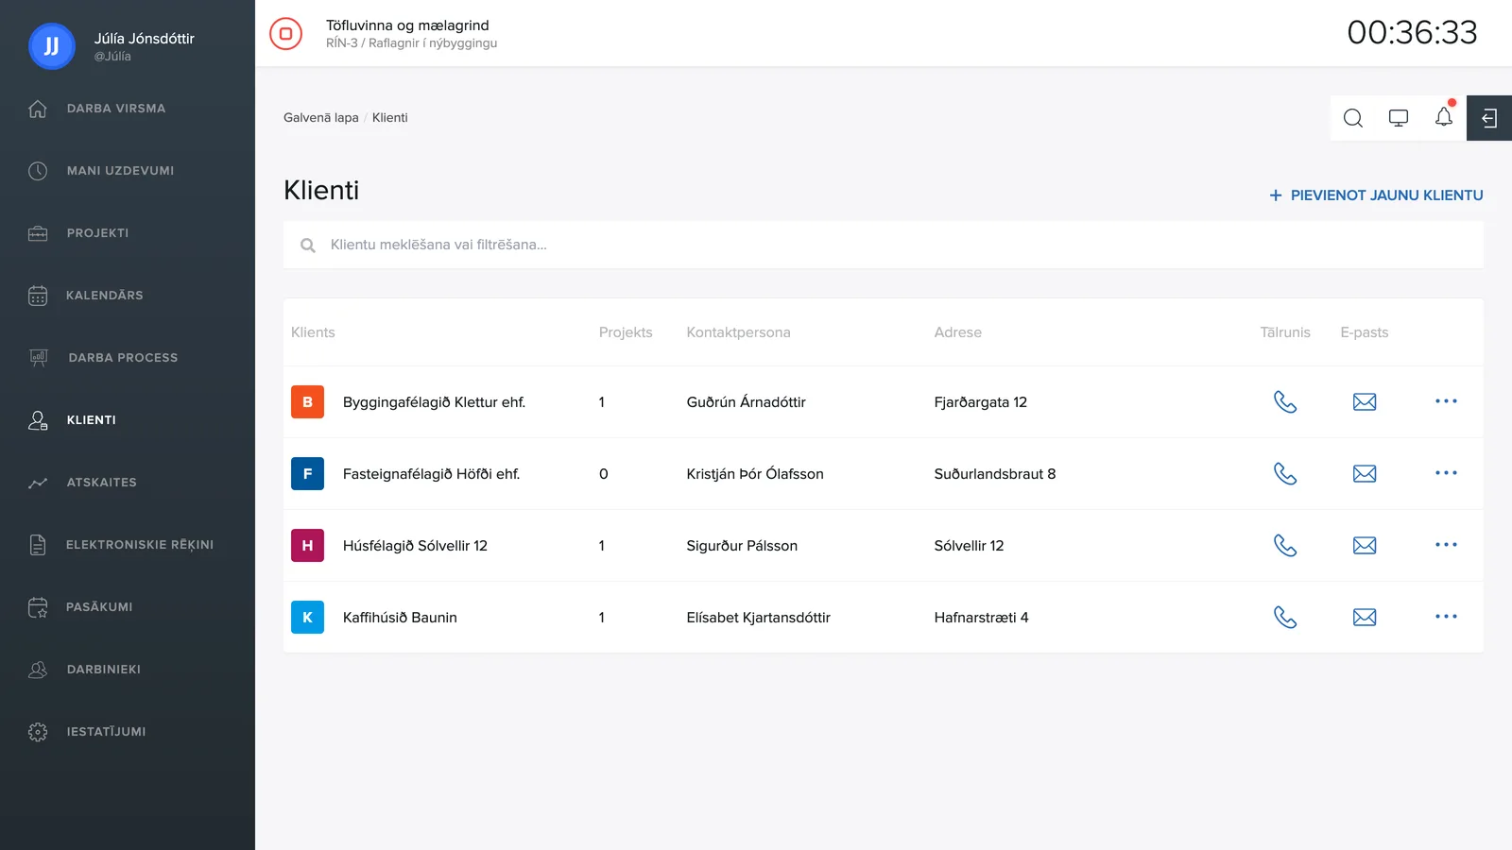Open Mani uzdevumi in sidebar

pyautogui.click(x=120, y=171)
